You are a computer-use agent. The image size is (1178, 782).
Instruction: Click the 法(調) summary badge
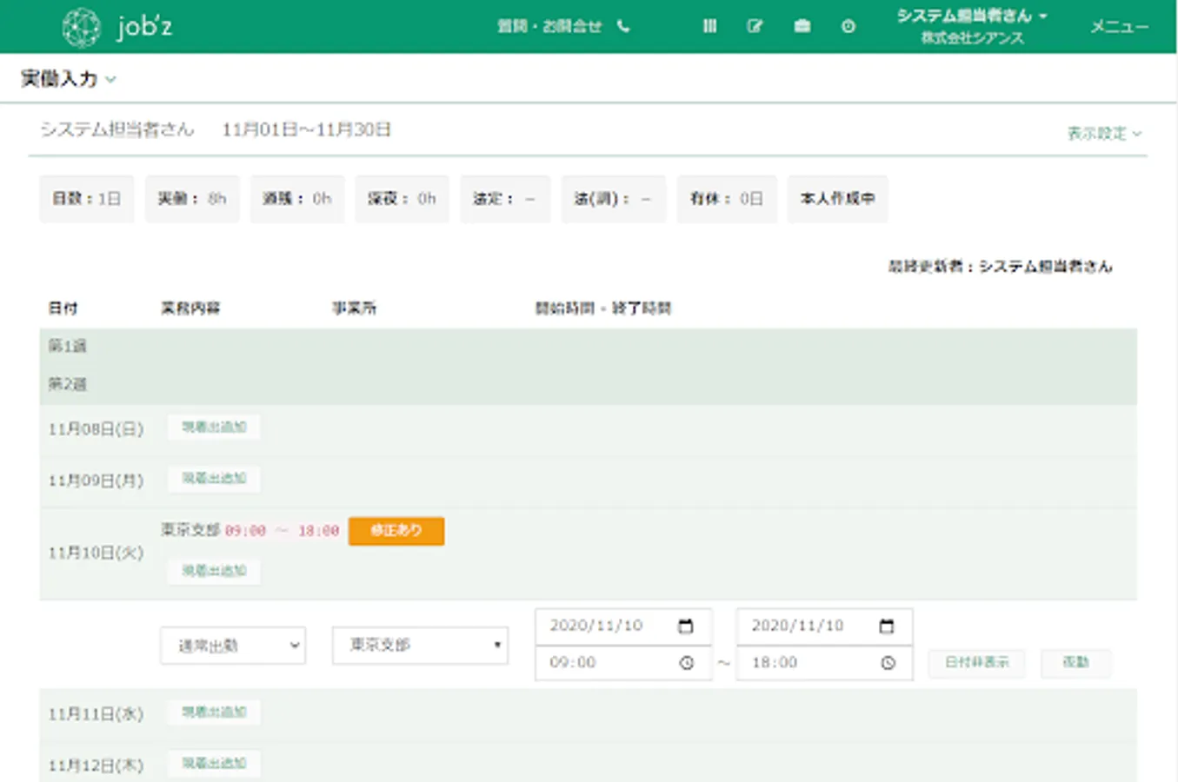tap(613, 199)
